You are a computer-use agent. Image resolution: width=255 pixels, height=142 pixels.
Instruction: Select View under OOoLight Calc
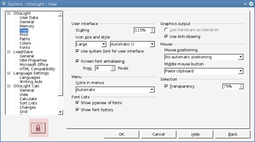click(24, 94)
